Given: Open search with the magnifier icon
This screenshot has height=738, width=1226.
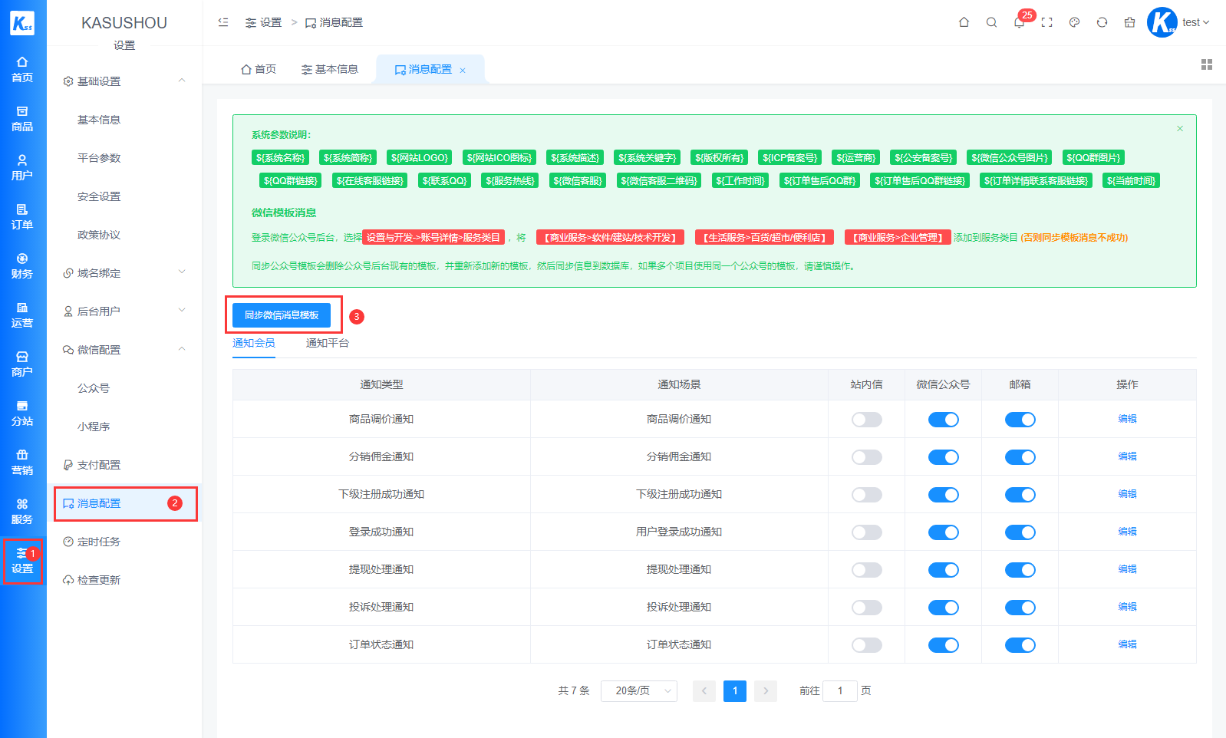Looking at the screenshot, I should (x=991, y=22).
